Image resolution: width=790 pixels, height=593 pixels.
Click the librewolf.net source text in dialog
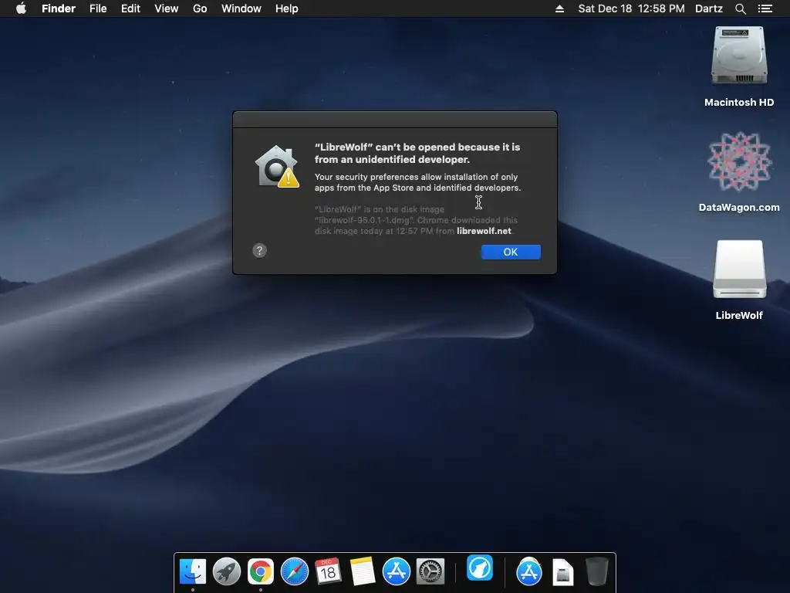pos(484,231)
